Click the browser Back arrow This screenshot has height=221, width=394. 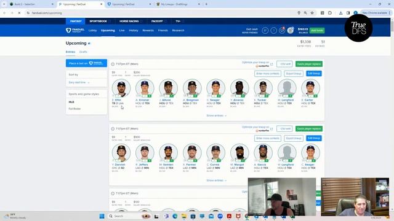click(4, 13)
